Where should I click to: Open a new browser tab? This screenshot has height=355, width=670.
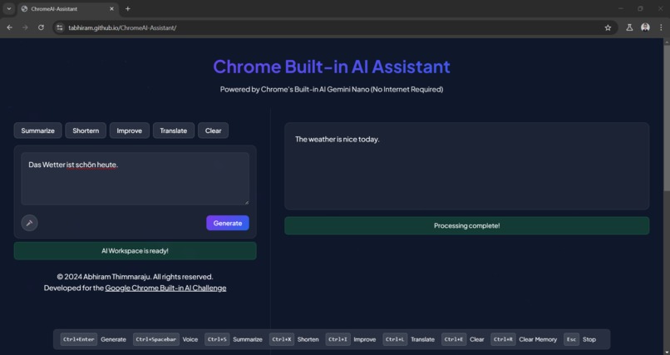[127, 8]
